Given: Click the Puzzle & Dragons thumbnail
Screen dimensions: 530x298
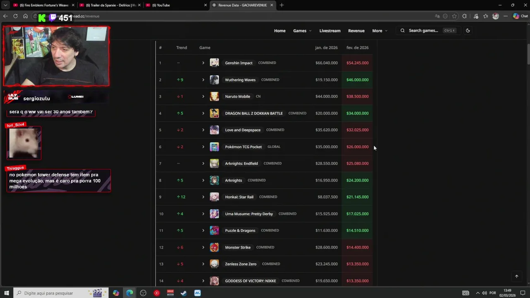Looking at the screenshot, I should click(214, 231).
